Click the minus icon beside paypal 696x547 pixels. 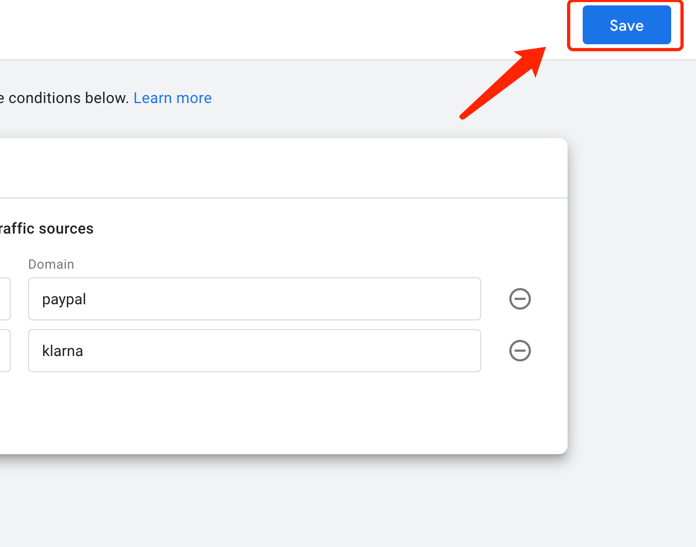(520, 299)
